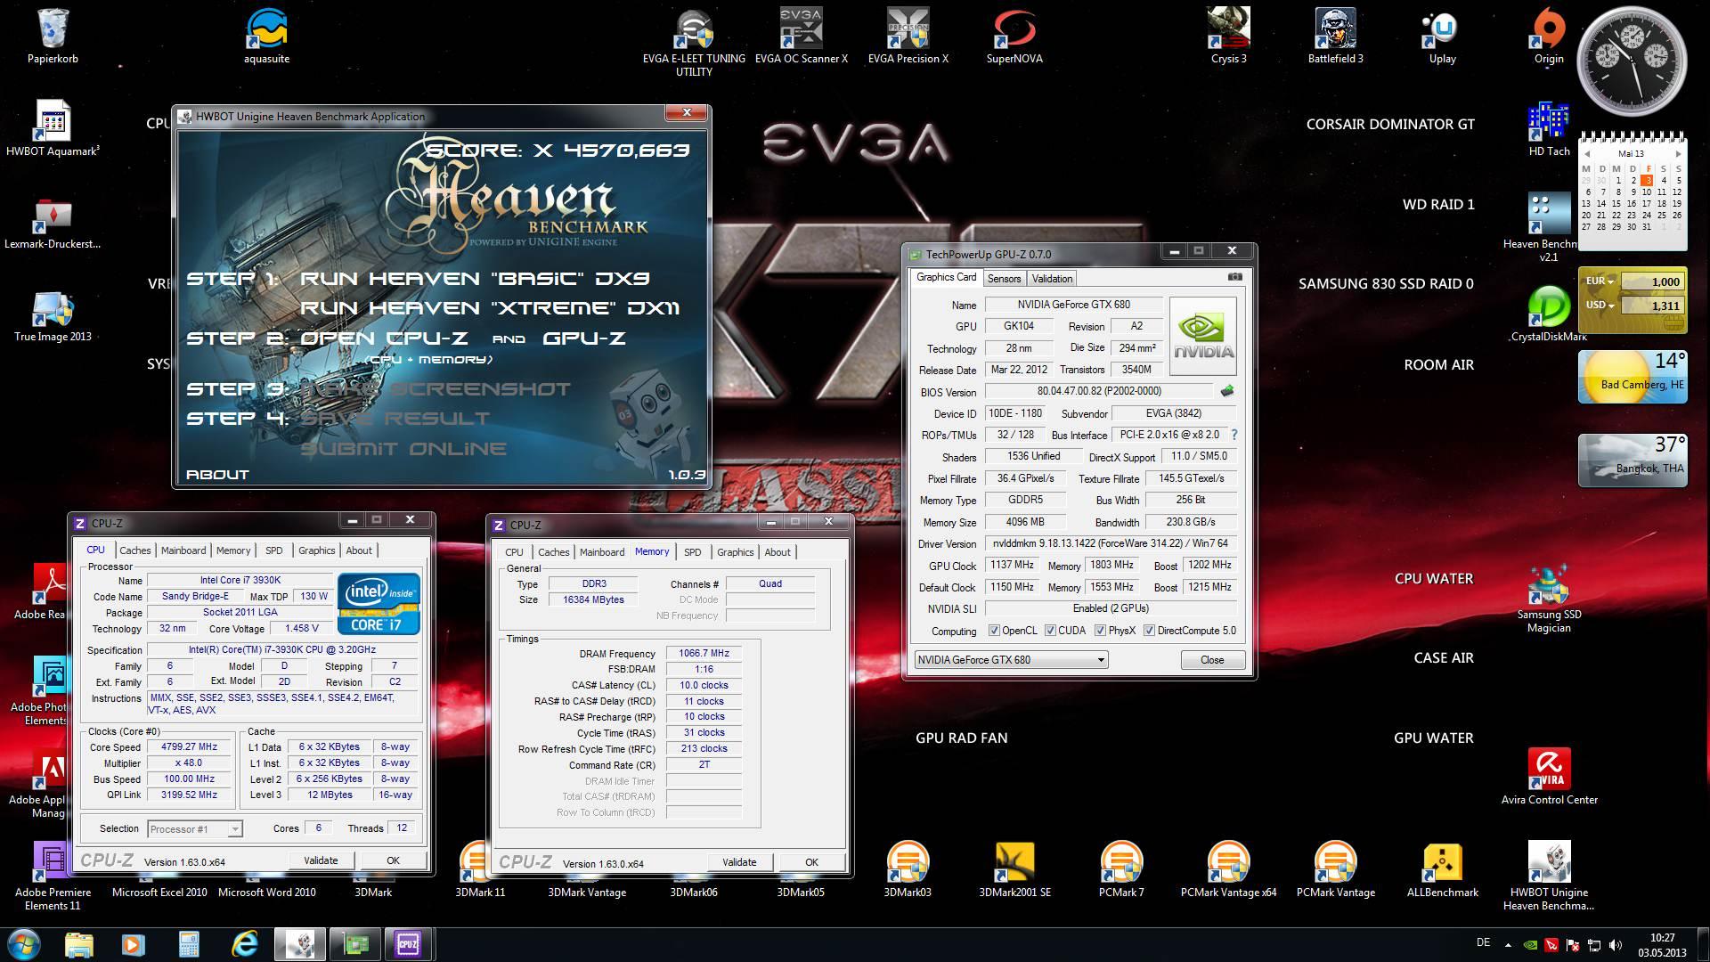Open Internet Explorer from taskbar
This screenshot has height=962, width=1710.
tap(244, 943)
